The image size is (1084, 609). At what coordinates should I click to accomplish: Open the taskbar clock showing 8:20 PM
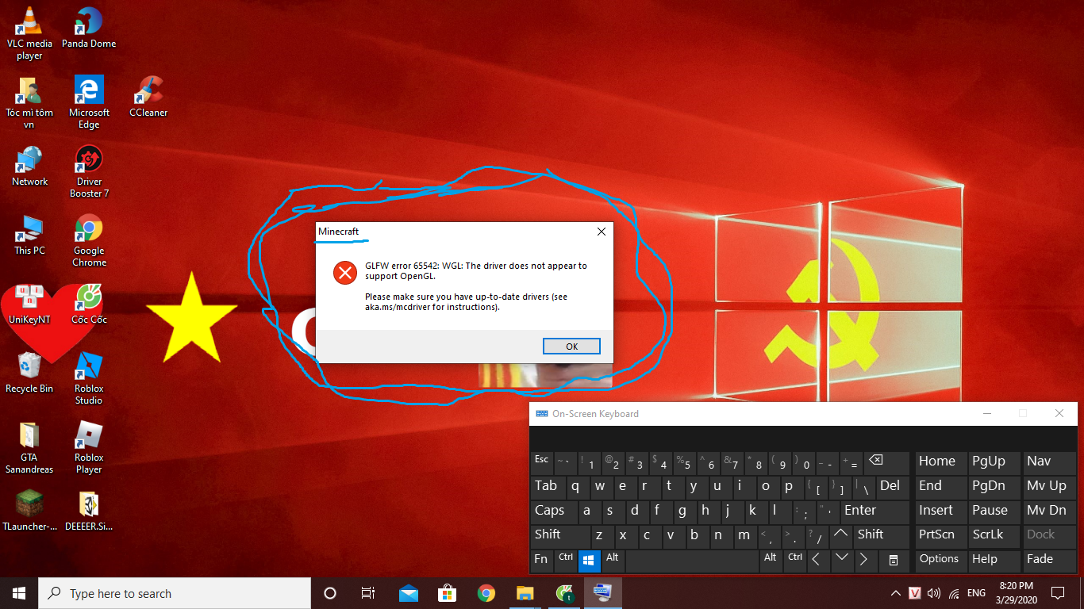[x=1015, y=593]
